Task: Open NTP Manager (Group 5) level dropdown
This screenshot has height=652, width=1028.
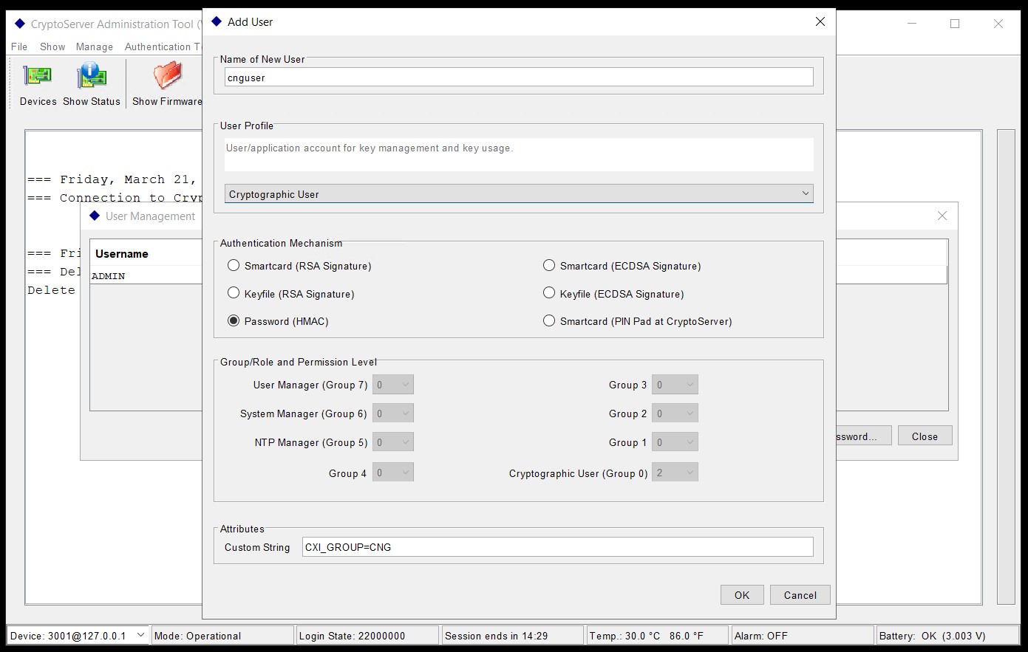Action: (x=393, y=442)
